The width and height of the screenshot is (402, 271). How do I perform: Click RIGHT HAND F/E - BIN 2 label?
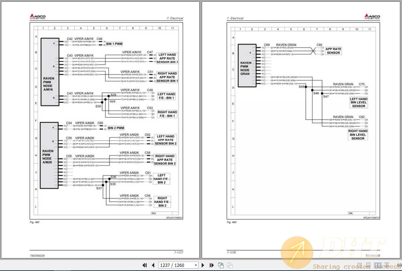click(162, 202)
